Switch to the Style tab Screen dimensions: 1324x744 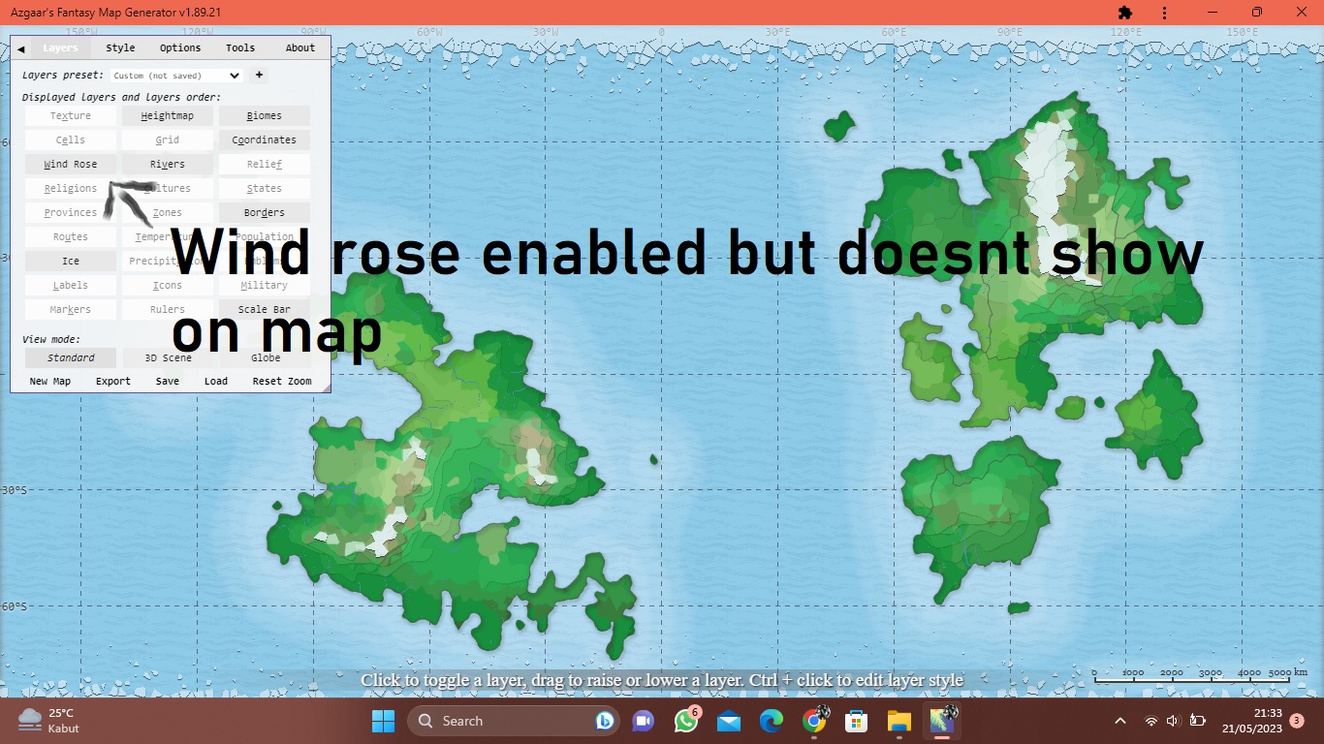[120, 47]
